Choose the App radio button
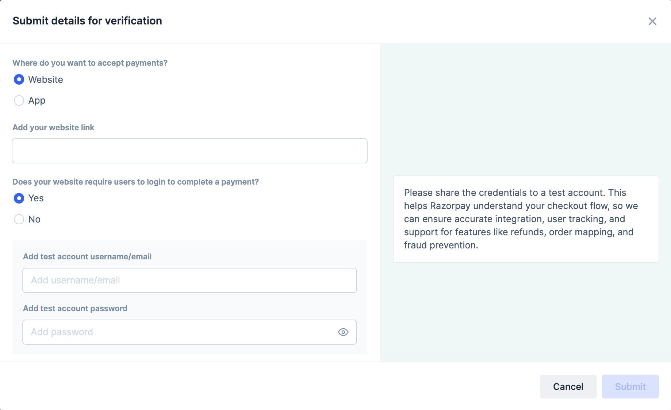The height and width of the screenshot is (410, 671). point(19,100)
